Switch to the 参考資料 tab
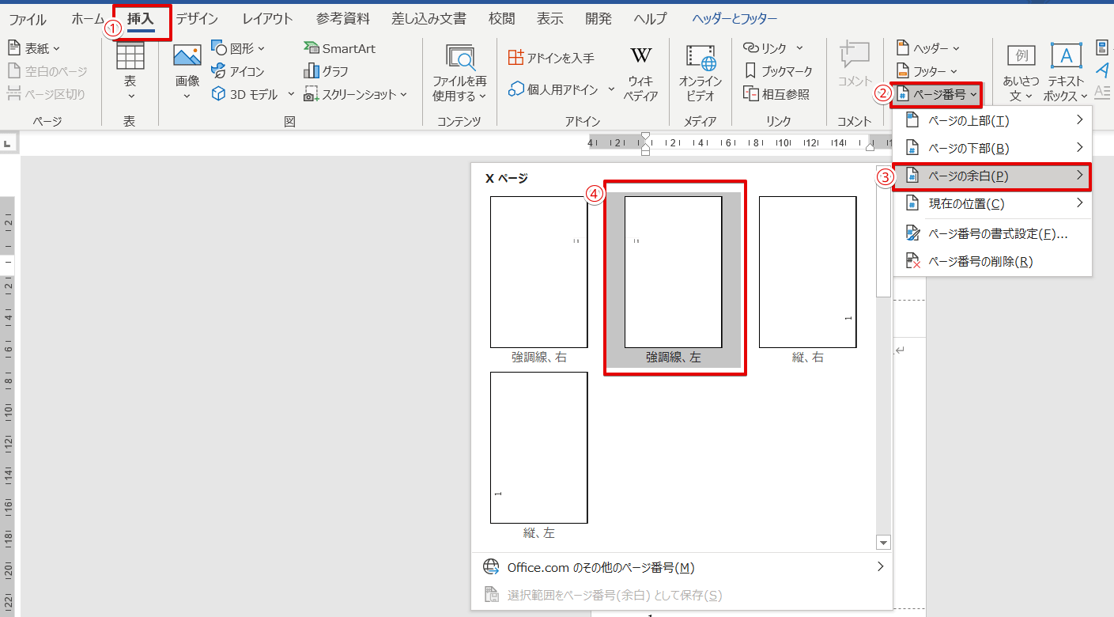Screen dimensions: 1114x617 tap(342, 18)
